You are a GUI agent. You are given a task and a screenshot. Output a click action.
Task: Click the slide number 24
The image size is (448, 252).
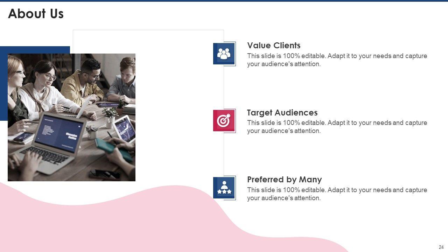pyautogui.click(x=441, y=247)
